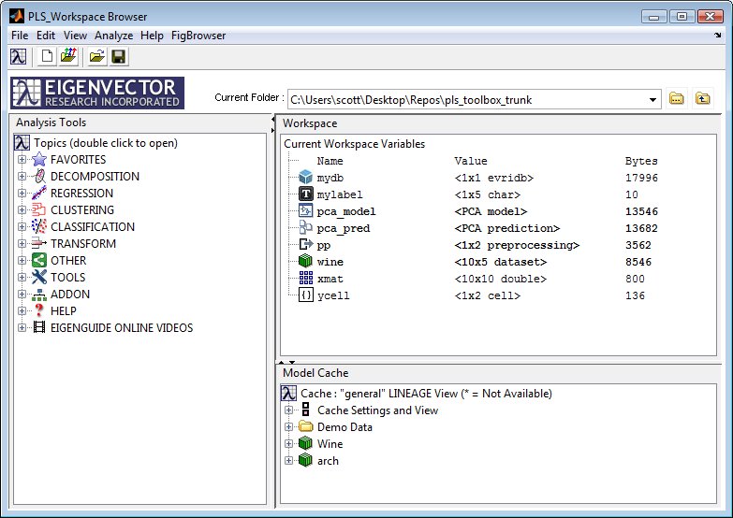This screenshot has height=518, width=733.
Task: Click the panel divider arrows beside Analysis Tools
Action: click(273, 125)
